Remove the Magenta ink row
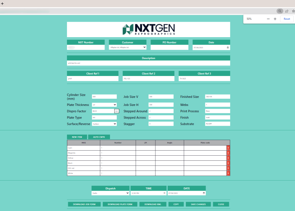This screenshot has width=295, height=211. point(228,153)
